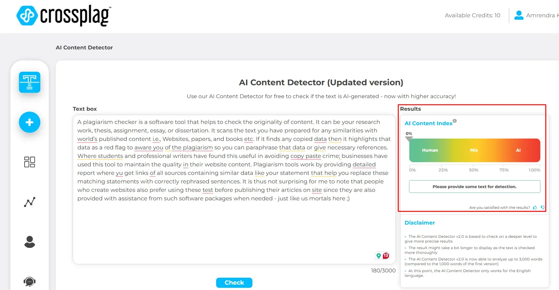
Task: Click the AI zone of the gauge
Action: pyautogui.click(x=518, y=150)
